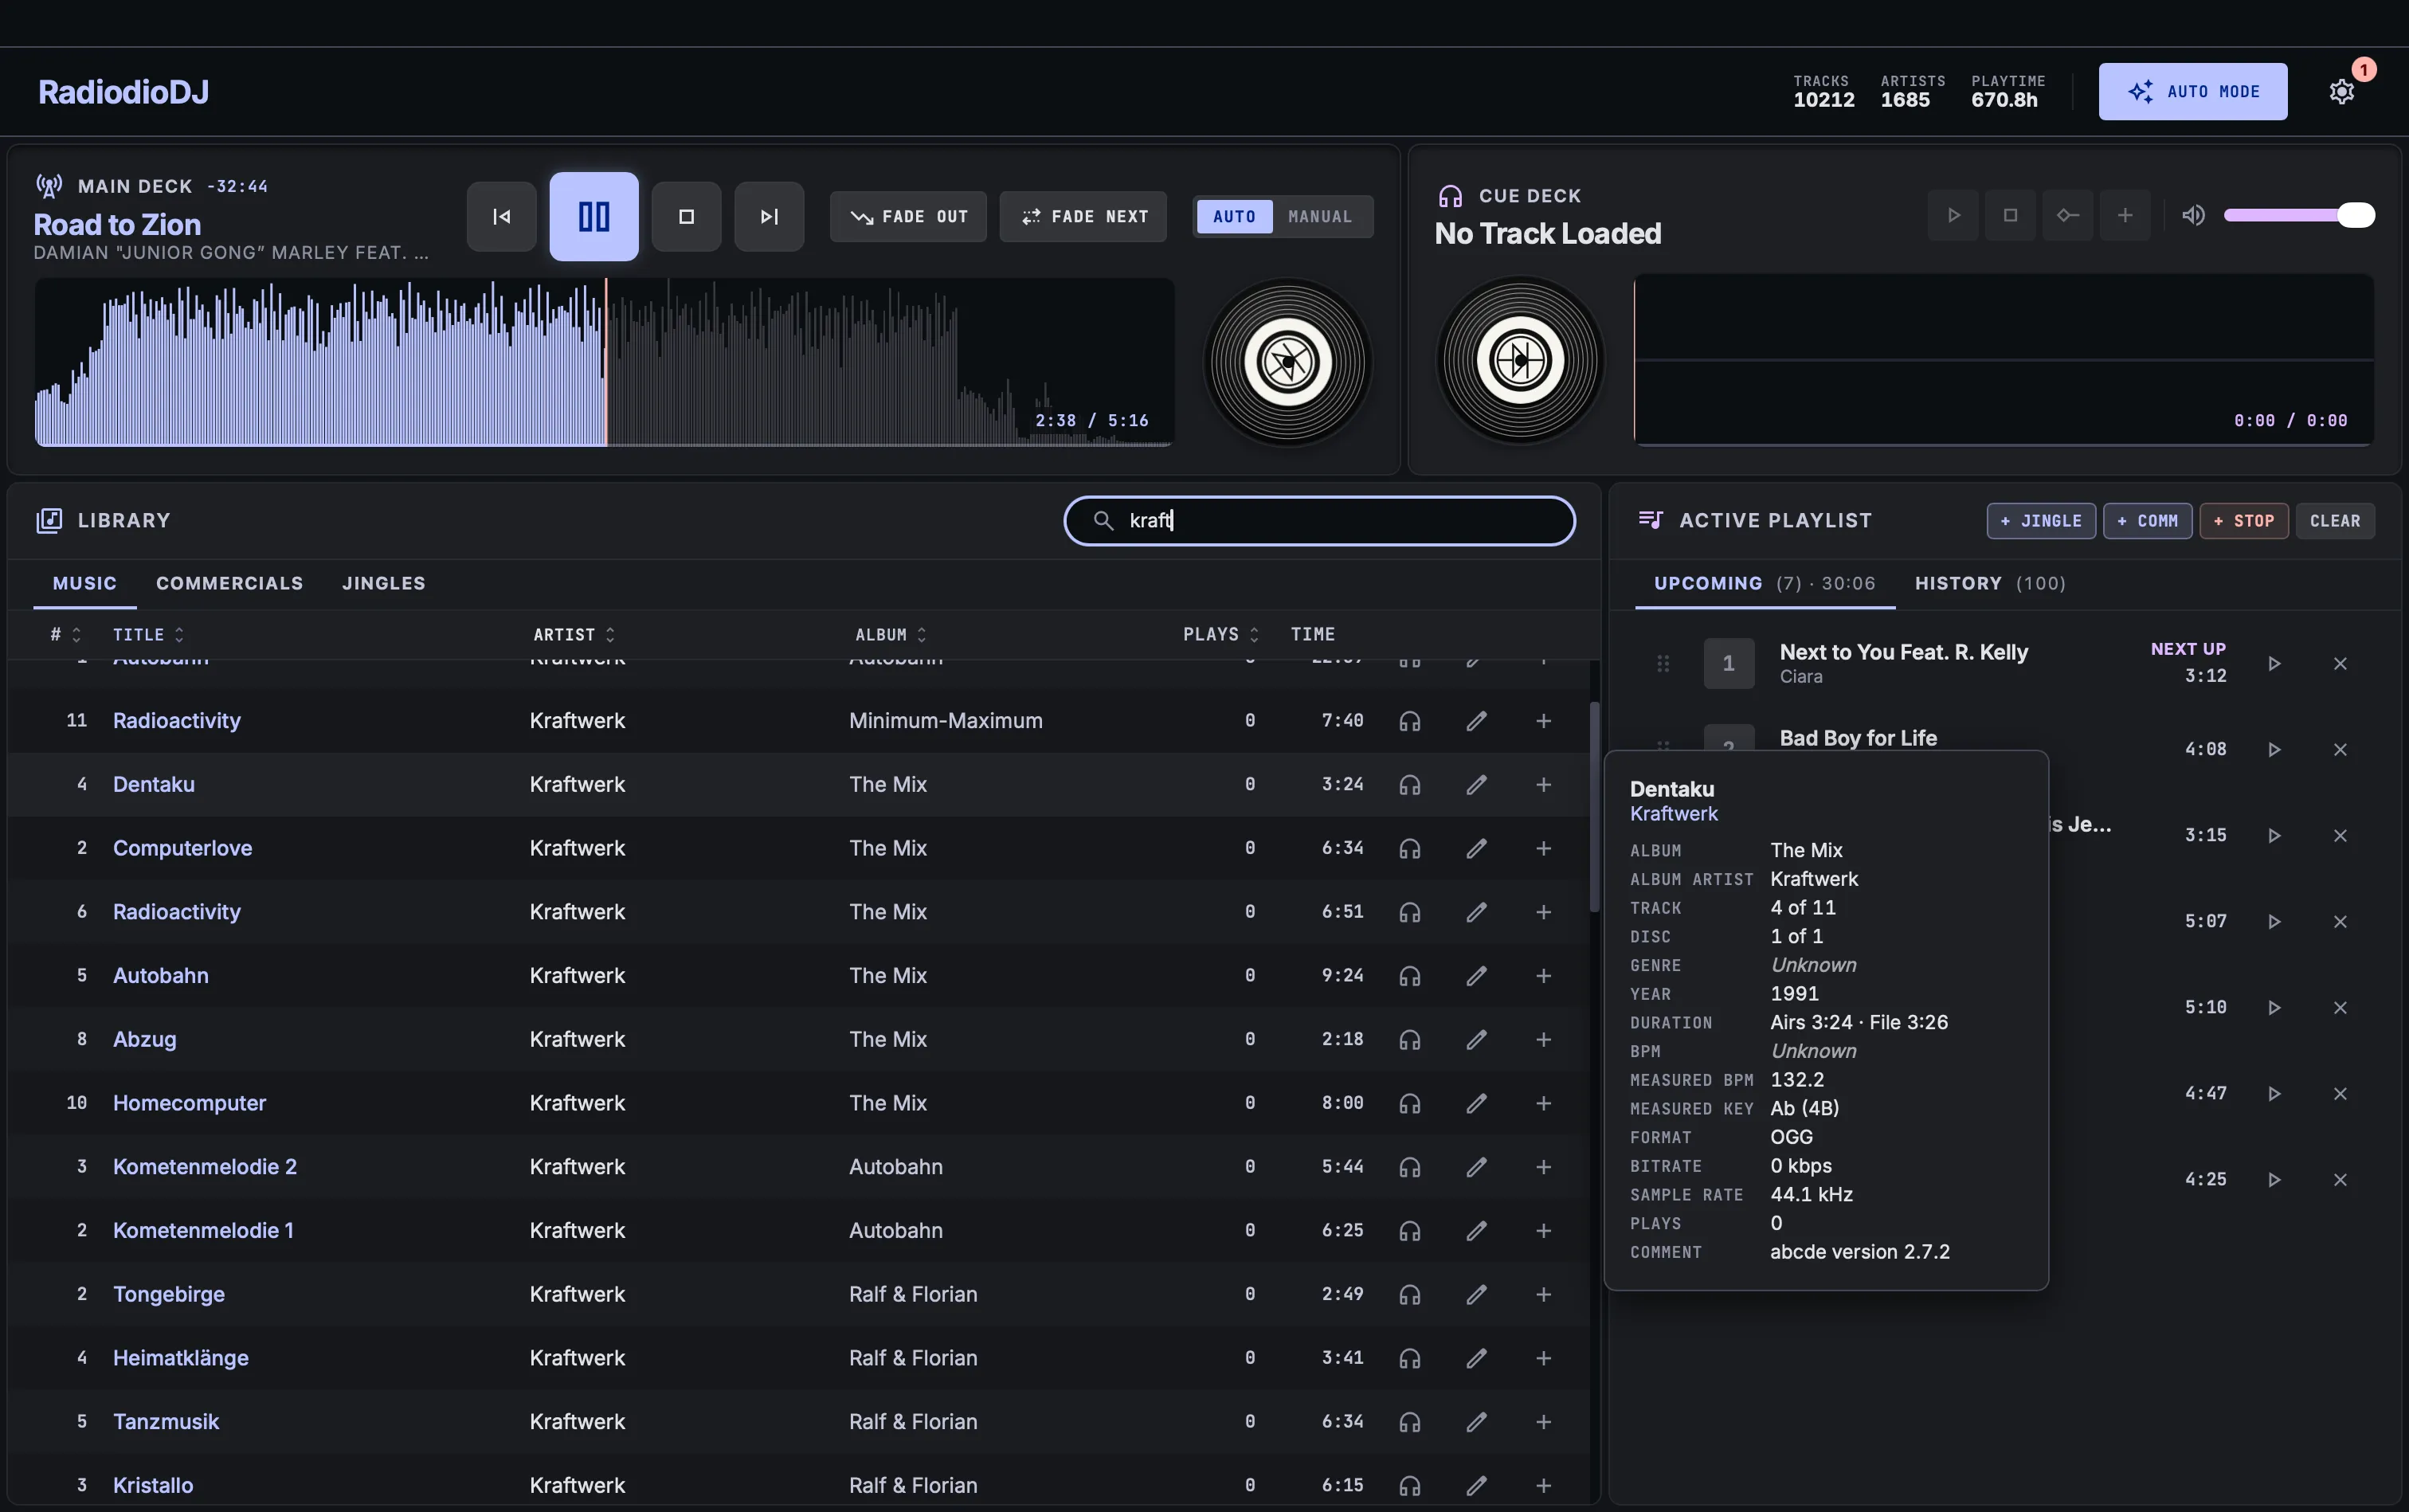Screen dimensions: 2409x1512
Task: Restart track with previous button on main deck
Action: [501, 216]
